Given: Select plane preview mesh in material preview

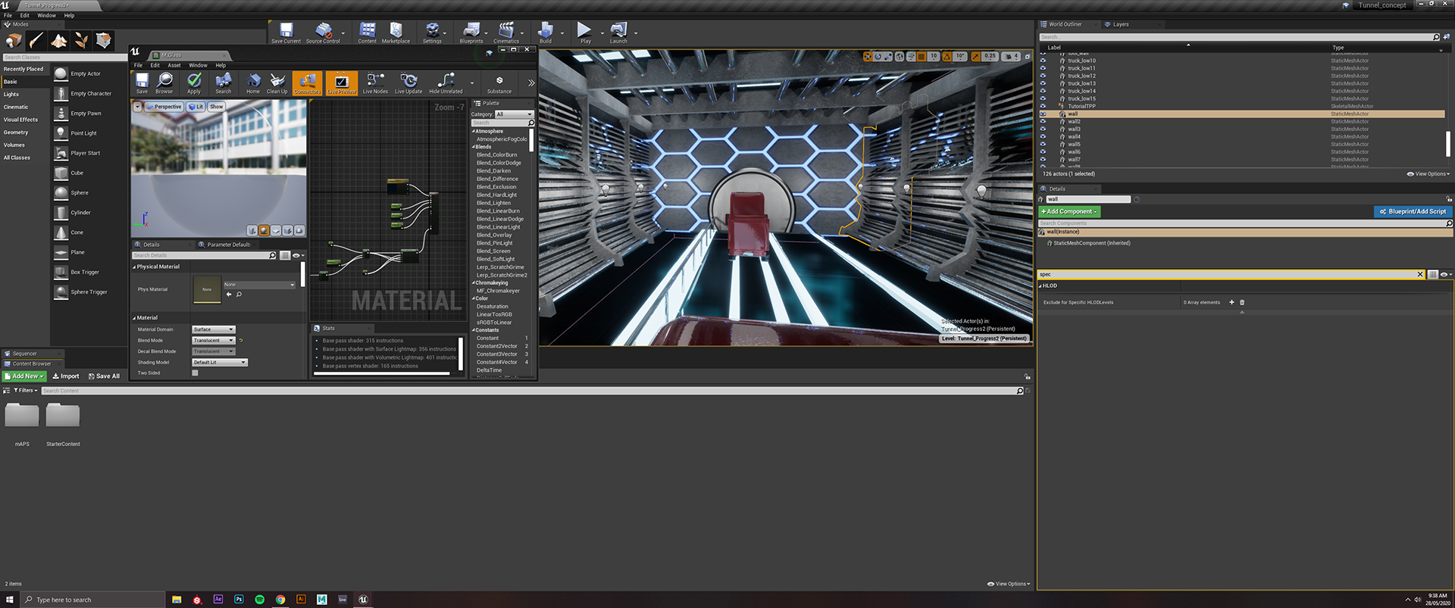Looking at the screenshot, I should 276,230.
